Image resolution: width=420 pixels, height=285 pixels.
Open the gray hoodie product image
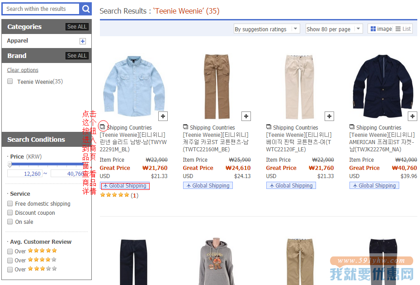(217, 261)
